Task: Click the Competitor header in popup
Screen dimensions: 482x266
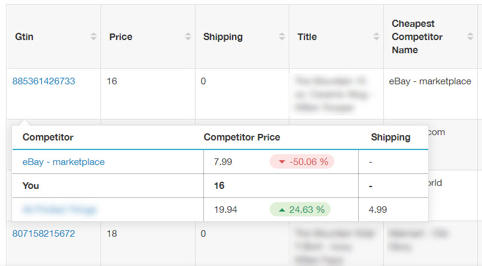Action: [x=48, y=137]
